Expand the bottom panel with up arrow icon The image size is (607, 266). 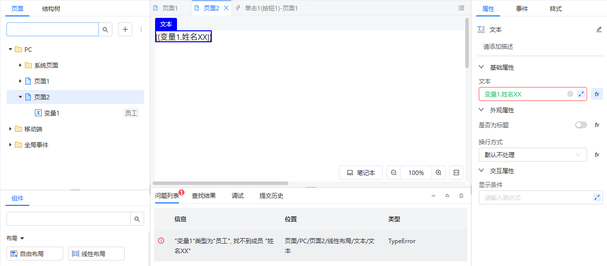coord(447,196)
